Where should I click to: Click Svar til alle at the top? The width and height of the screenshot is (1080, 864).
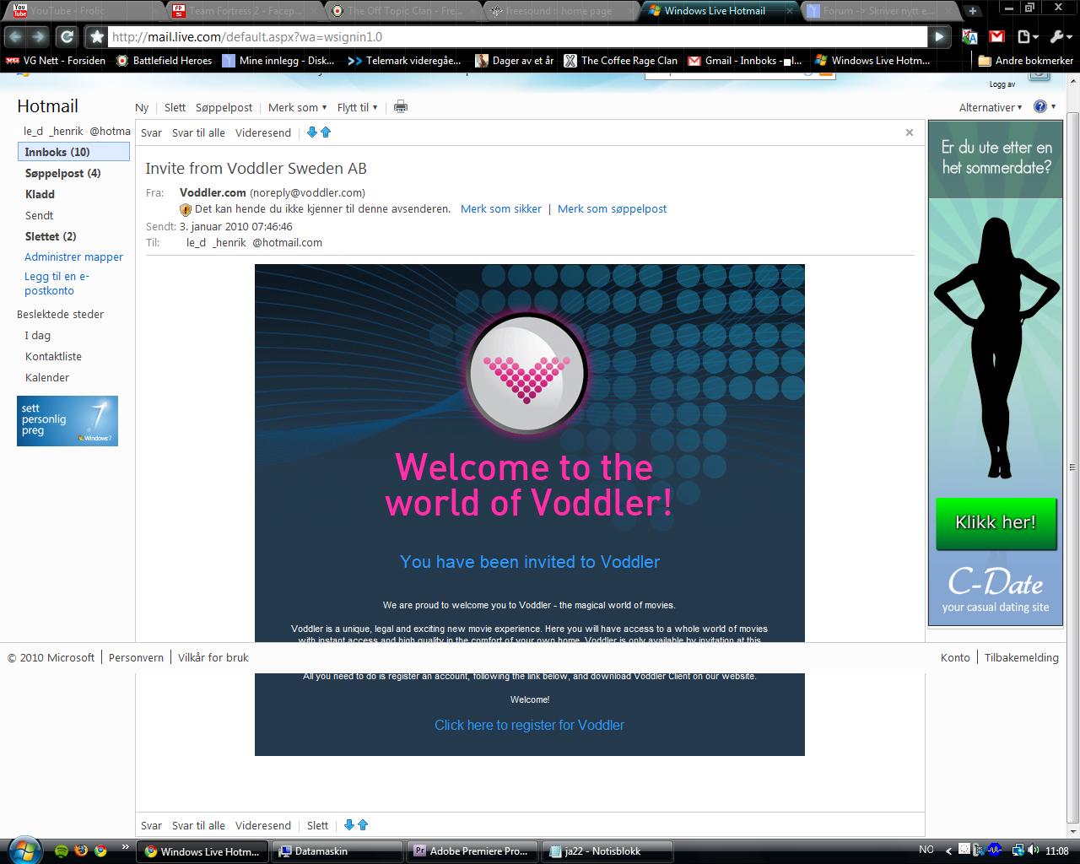[198, 132]
